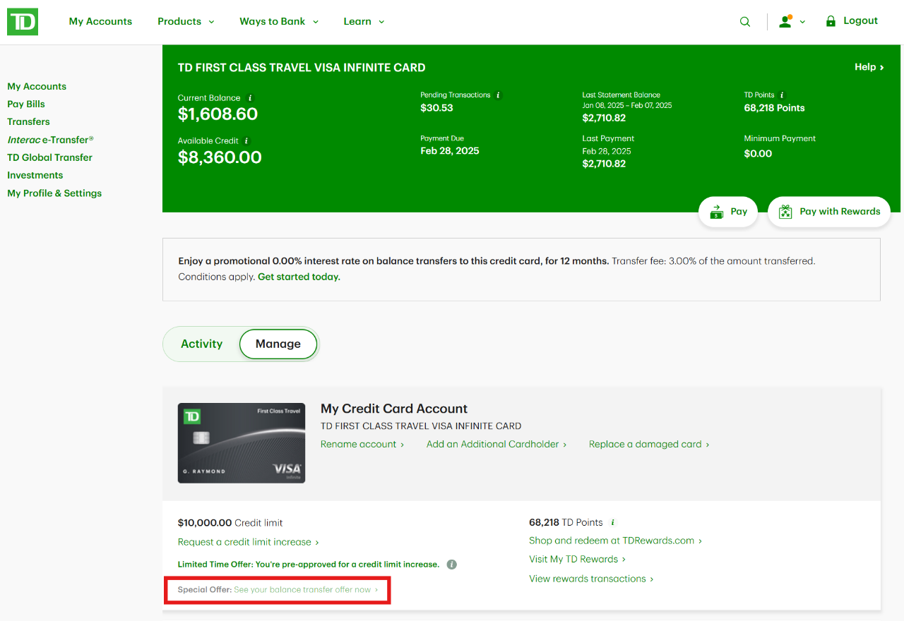Click the Pay button

(728, 212)
